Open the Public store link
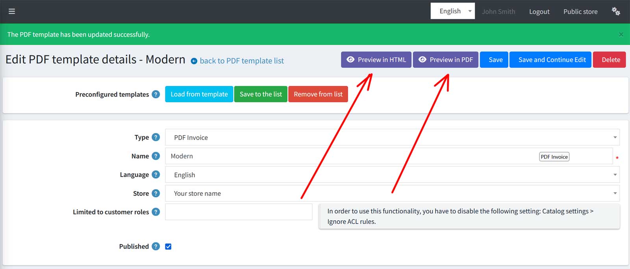The height and width of the screenshot is (269, 630). tap(580, 12)
